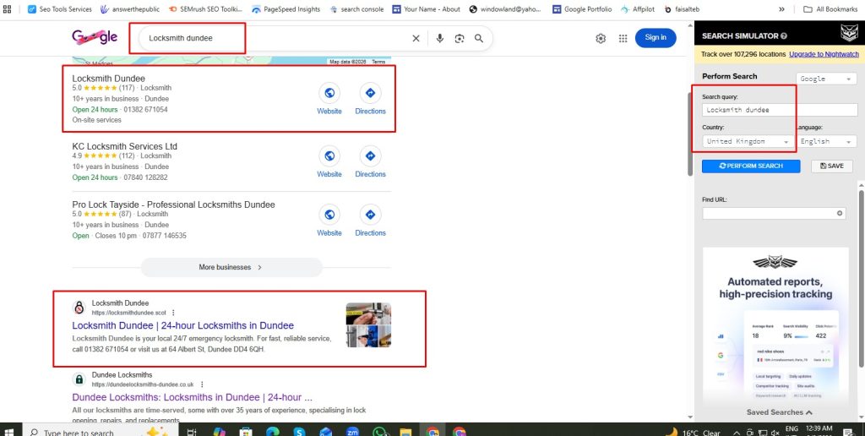Click the Windows Start button
Image resolution: width=865 pixels, height=436 pixels.
click(9, 432)
